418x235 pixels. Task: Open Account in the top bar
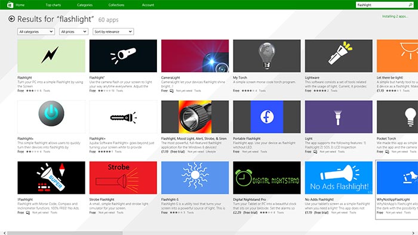(x=148, y=5)
